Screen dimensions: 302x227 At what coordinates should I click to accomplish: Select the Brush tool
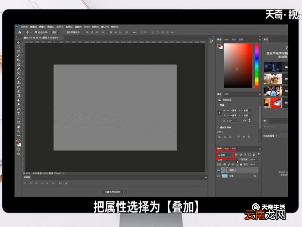pos(18,78)
